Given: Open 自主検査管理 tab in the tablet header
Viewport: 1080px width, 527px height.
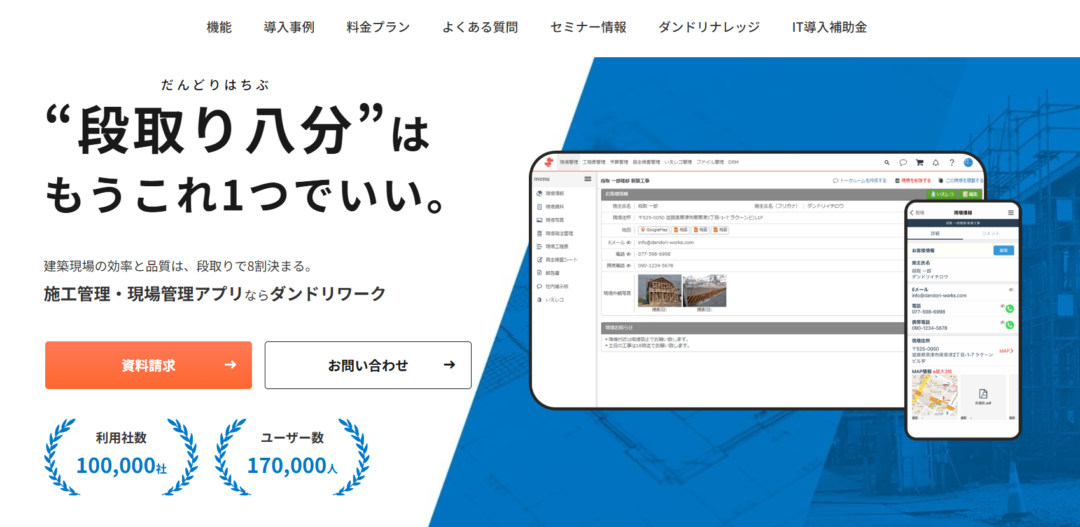Looking at the screenshot, I should 646,162.
